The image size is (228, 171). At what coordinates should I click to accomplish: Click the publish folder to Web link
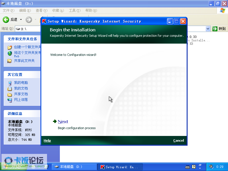[x=27, y=54]
